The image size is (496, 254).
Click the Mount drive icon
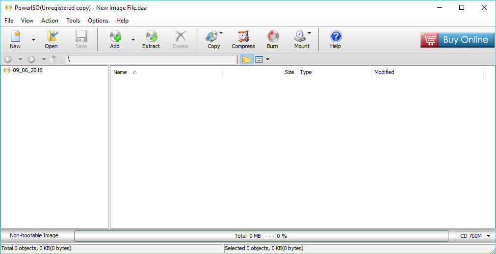[299, 36]
